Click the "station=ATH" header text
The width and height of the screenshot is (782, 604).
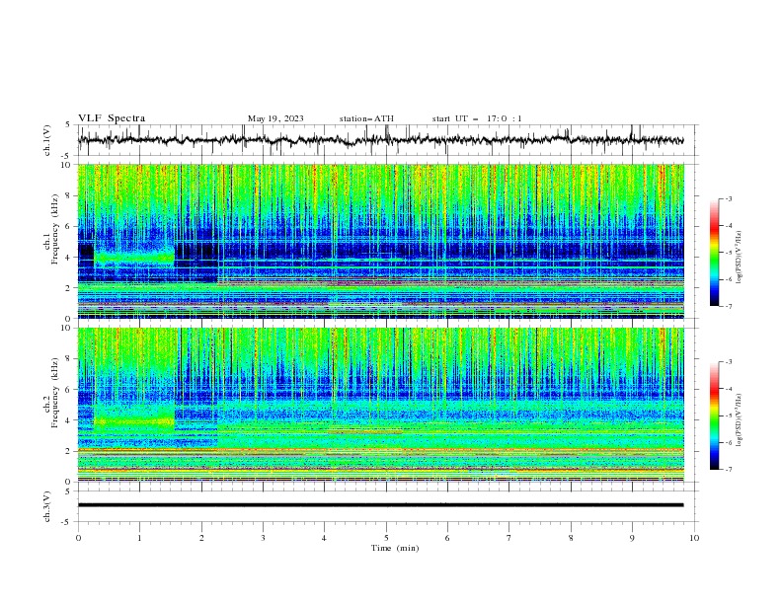(x=366, y=118)
